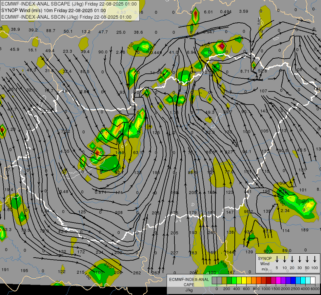Click the legend tick label 2500

(295, 289)
